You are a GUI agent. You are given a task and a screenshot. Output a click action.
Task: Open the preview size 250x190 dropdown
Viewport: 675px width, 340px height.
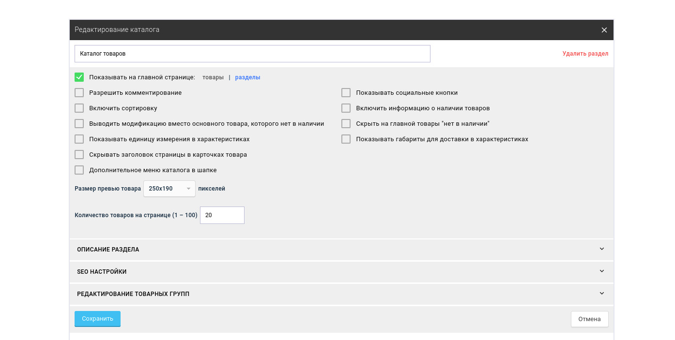click(169, 189)
